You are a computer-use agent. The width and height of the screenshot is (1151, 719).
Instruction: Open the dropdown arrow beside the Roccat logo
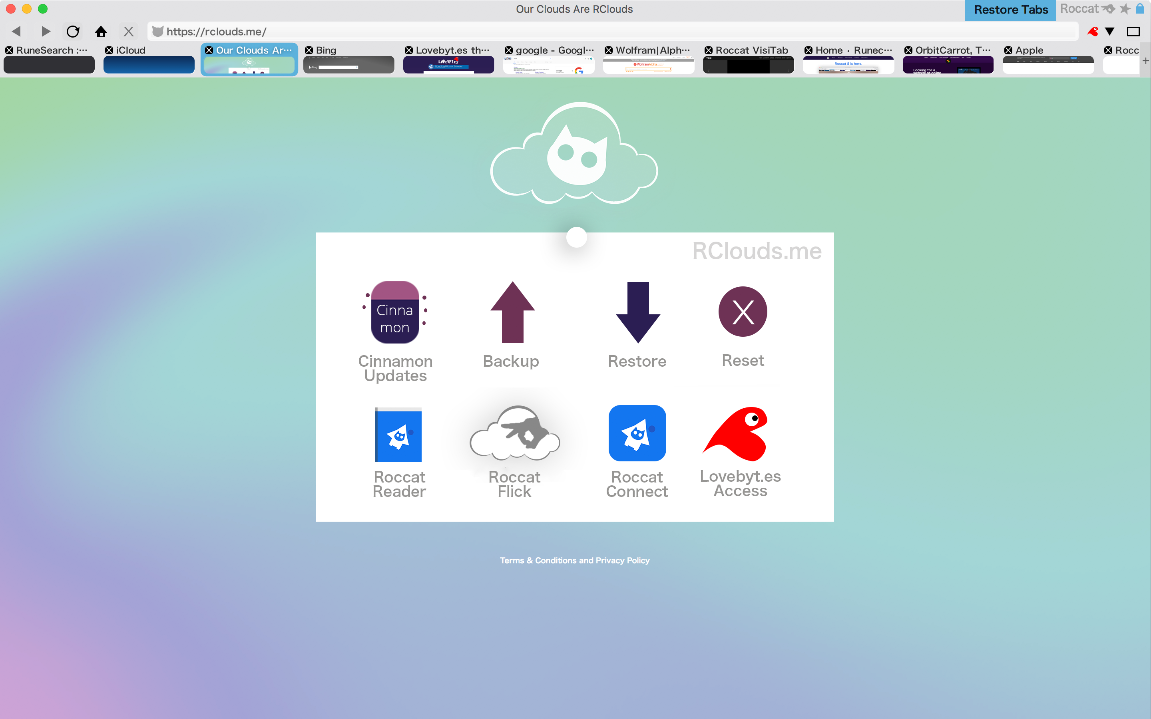[x=1109, y=32]
